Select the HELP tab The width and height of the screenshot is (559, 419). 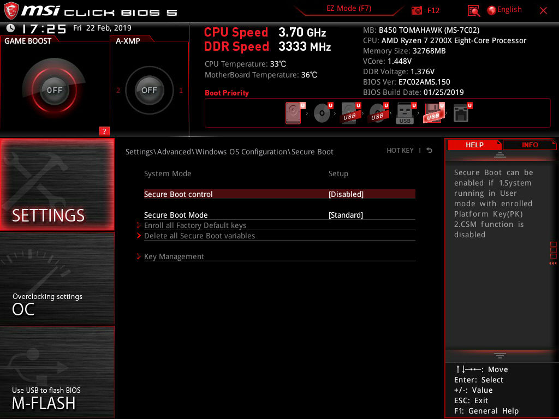coord(474,145)
